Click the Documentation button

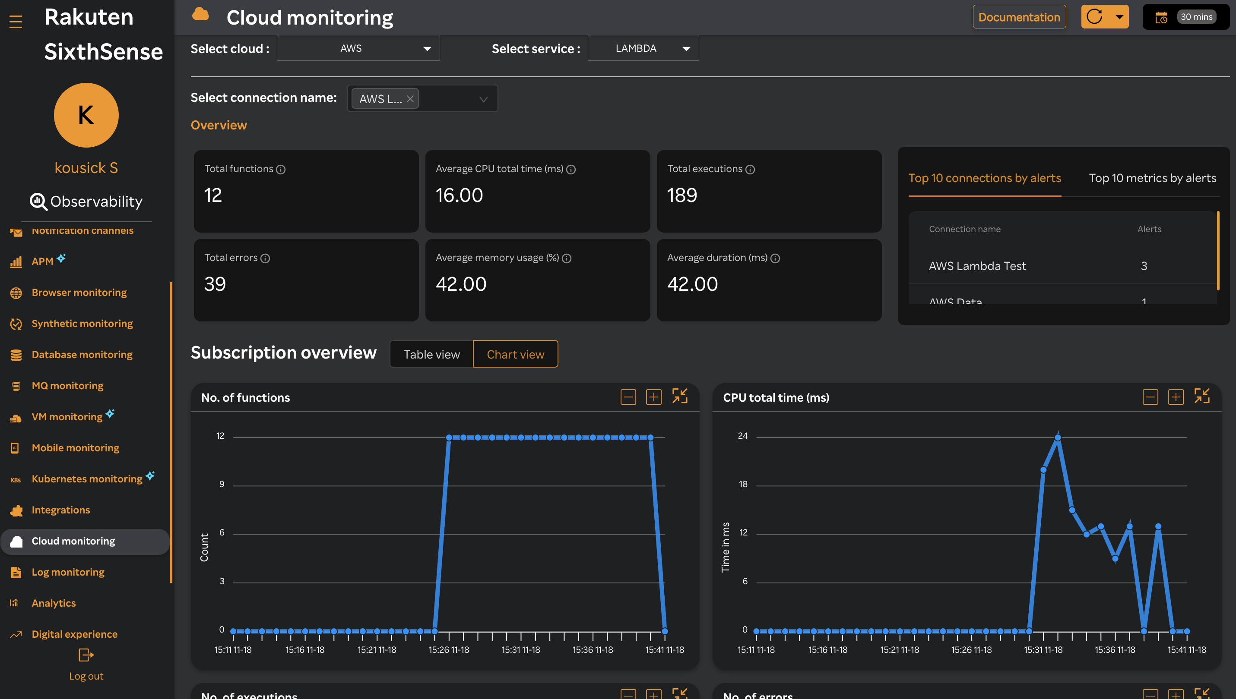click(x=1019, y=16)
